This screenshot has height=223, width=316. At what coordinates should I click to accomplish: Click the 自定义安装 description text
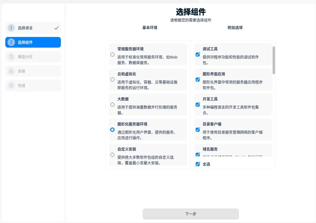(x=146, y=160)
